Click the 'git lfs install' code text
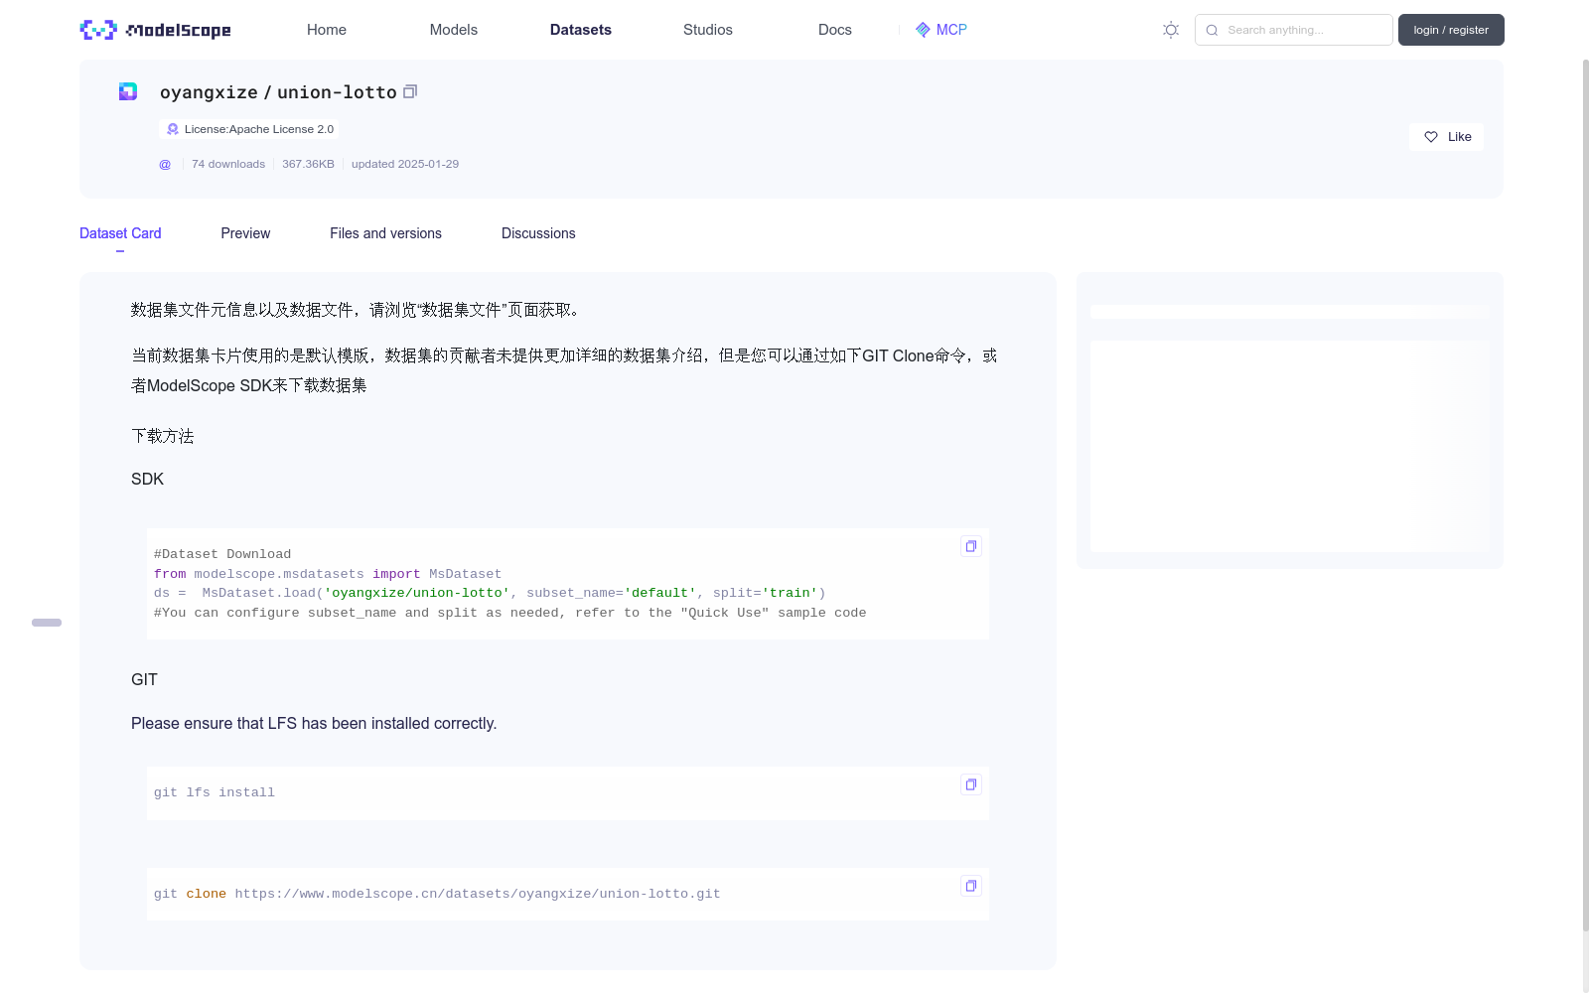The image size is (1589, 993). pos(215,792)
